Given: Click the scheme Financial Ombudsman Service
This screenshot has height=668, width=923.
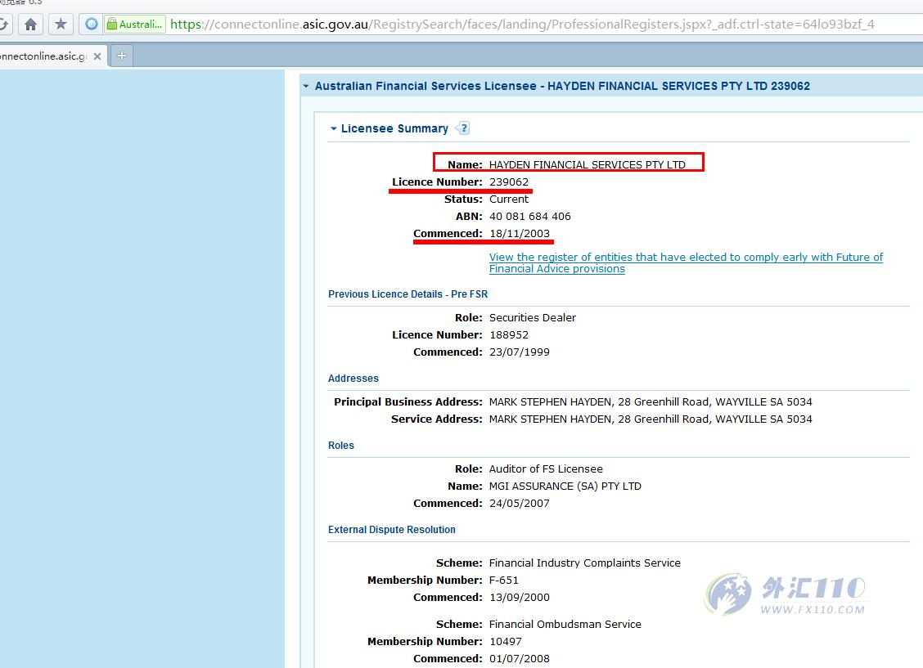Looking at the screenshot, I should 565,624.
